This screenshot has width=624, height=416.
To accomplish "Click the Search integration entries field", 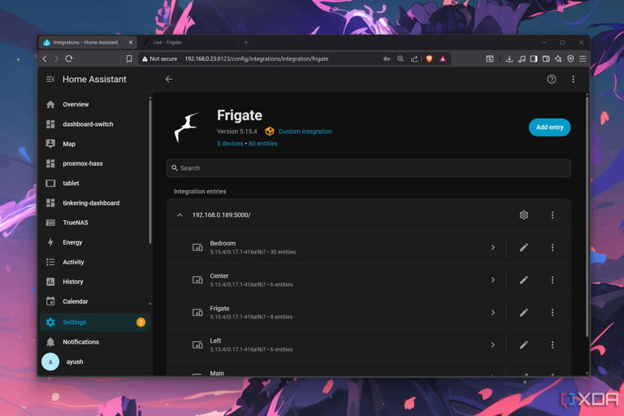I will 369,168.
